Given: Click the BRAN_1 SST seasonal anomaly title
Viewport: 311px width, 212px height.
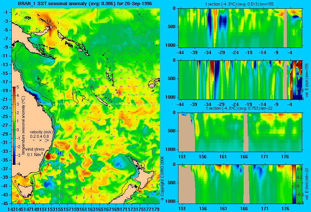Looking at the screenshot, I should point(85,4).
